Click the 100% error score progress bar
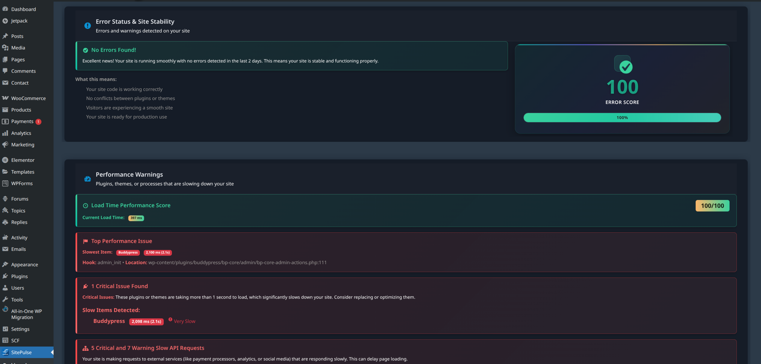This screenshot has width=761, height=364. pos(622,117)
